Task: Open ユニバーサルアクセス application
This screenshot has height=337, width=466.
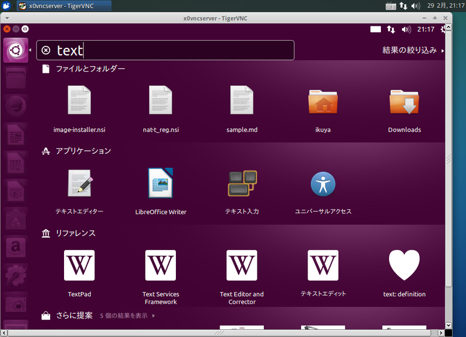Action: click(x=323, y=192)
